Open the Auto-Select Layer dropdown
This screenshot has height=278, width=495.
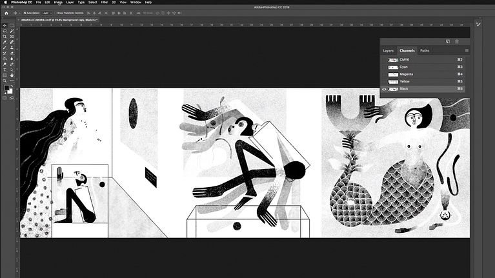pyautogui.click(x=47, y=12)
